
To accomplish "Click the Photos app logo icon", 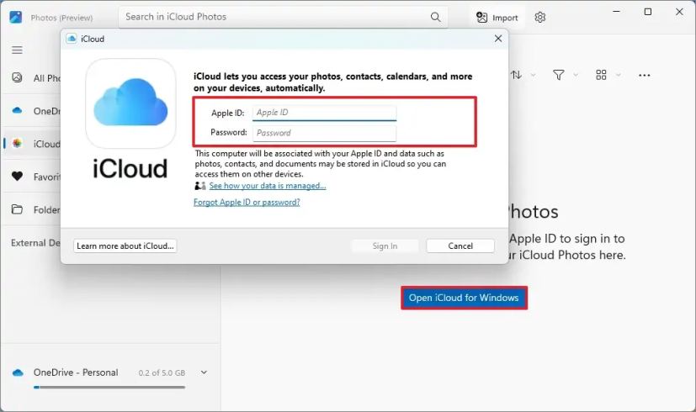I will (15, 18).
